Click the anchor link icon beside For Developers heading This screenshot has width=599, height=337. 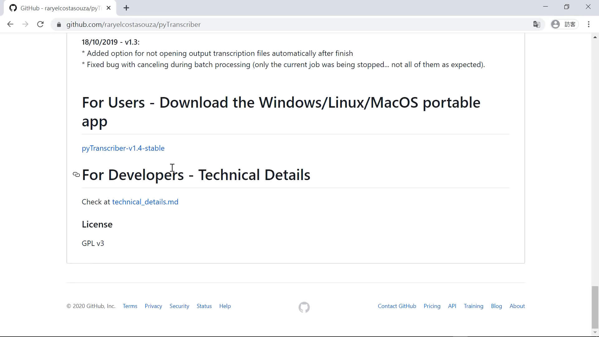point(76,174)
